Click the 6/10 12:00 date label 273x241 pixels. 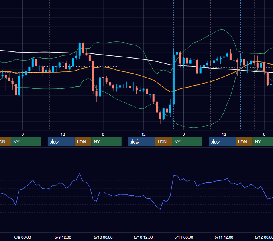pos(143,237)
